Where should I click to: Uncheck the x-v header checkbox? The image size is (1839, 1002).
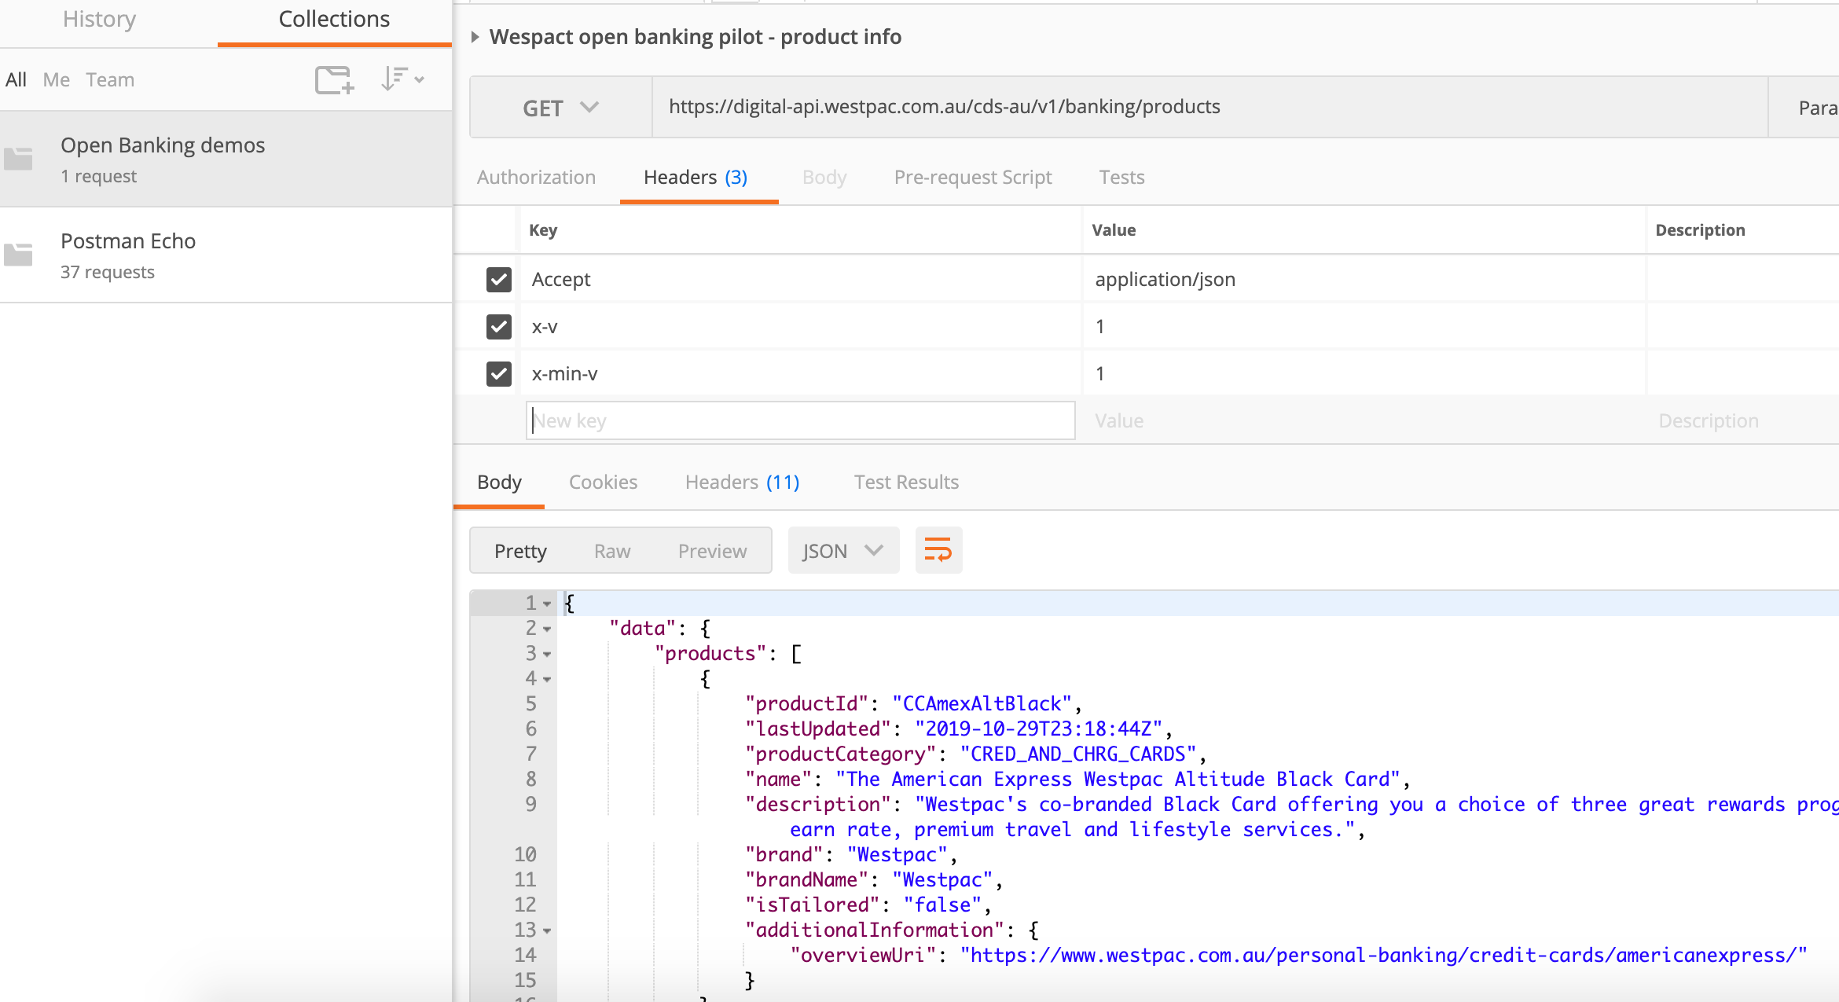click(x=499, y=326)
